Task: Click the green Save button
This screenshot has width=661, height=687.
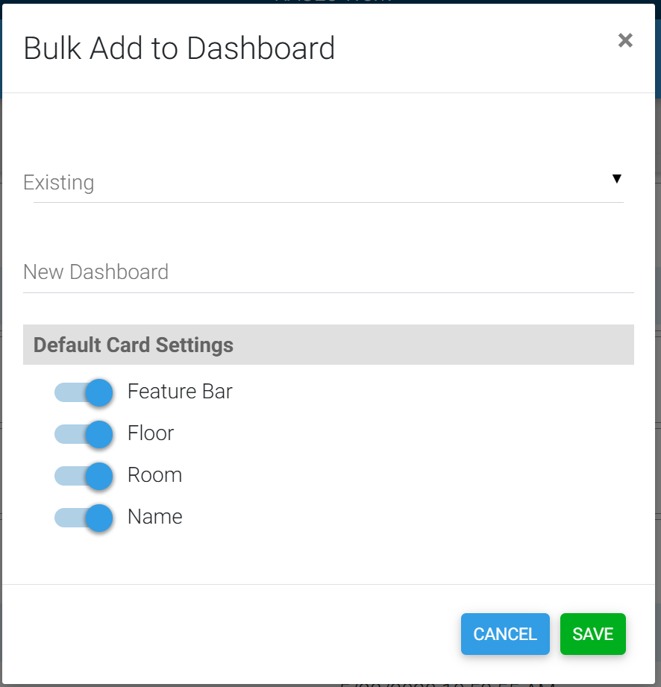Action: 592,634
